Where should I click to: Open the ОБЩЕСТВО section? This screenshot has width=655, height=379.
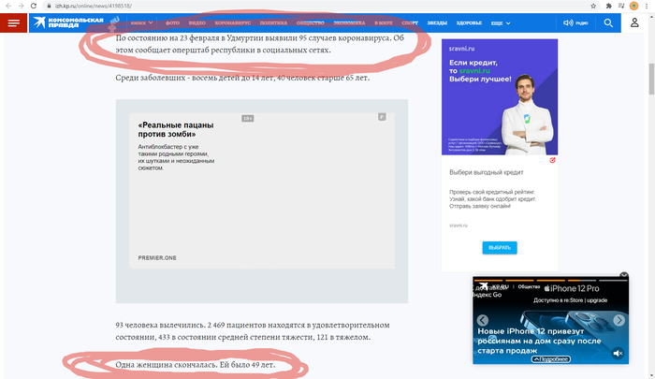(311, 23)
